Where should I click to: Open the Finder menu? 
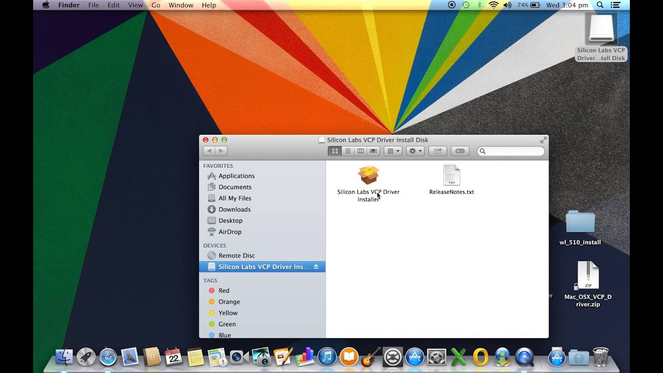pyautogui.click(x=69, y=5)
